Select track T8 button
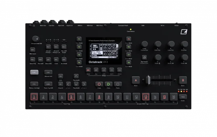The image size is (217, 137). coord(128,63)
